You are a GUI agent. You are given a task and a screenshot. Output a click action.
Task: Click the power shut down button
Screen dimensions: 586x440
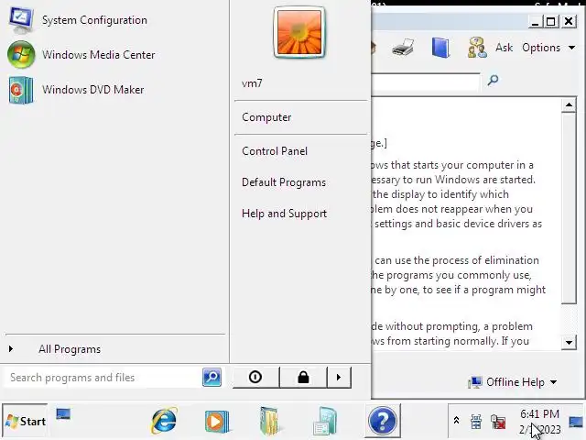pyautogui.click(x=255, y=377)
